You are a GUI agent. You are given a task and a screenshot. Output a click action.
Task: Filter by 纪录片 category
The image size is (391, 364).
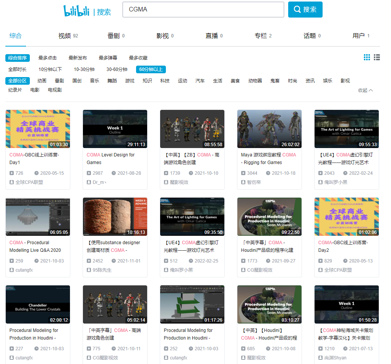15,90
